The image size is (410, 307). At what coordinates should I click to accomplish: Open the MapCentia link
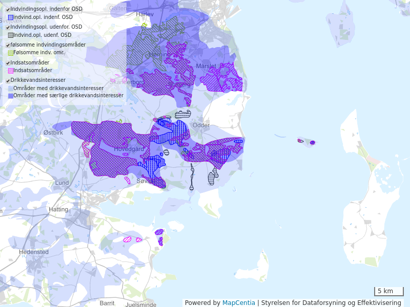tap(238, 303)
